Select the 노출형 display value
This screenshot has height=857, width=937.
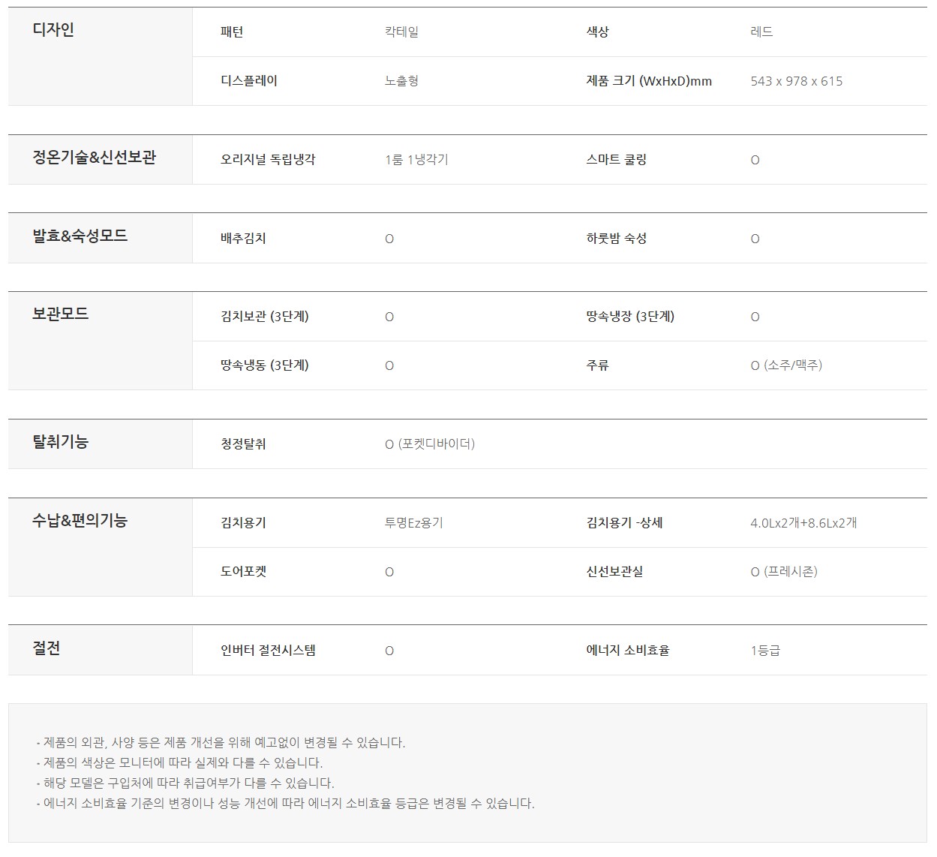pyautogui.click(x=401, y=81)
